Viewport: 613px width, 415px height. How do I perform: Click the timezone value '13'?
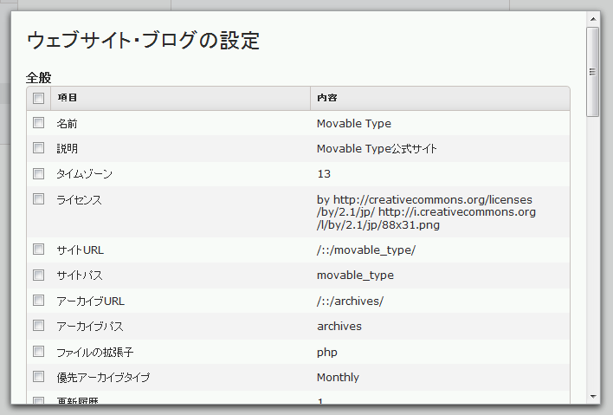(324, 173)
